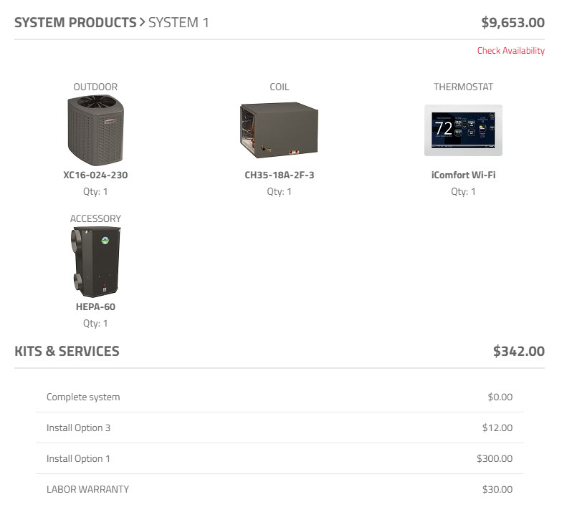Select the Install Option 1 row

click(280, 458)
